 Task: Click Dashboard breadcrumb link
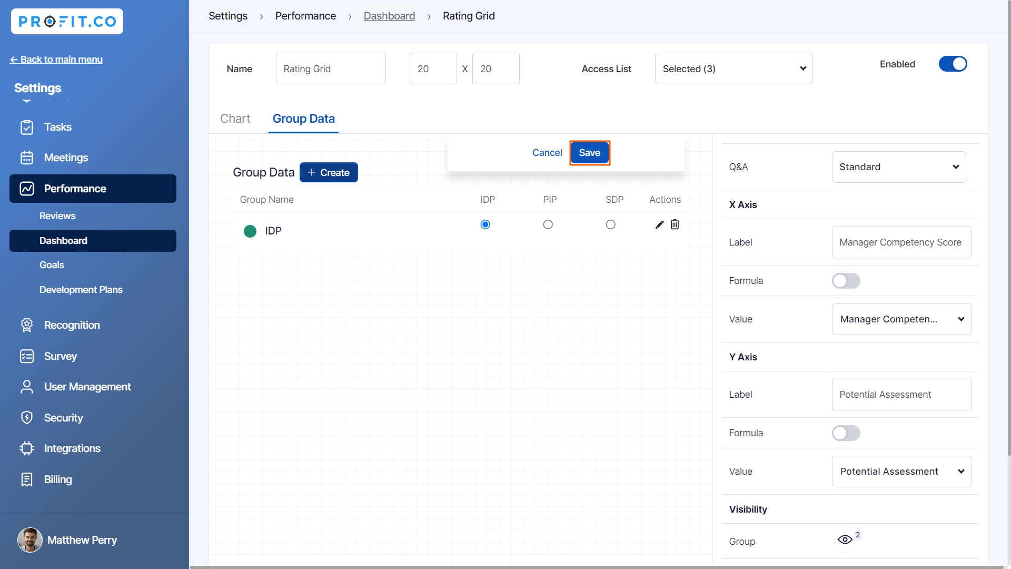[390, 16]
